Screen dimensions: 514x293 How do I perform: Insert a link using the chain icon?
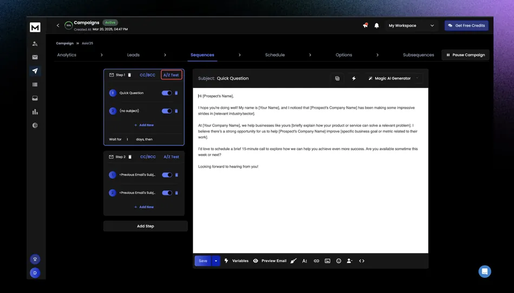(x=317, y=261)
